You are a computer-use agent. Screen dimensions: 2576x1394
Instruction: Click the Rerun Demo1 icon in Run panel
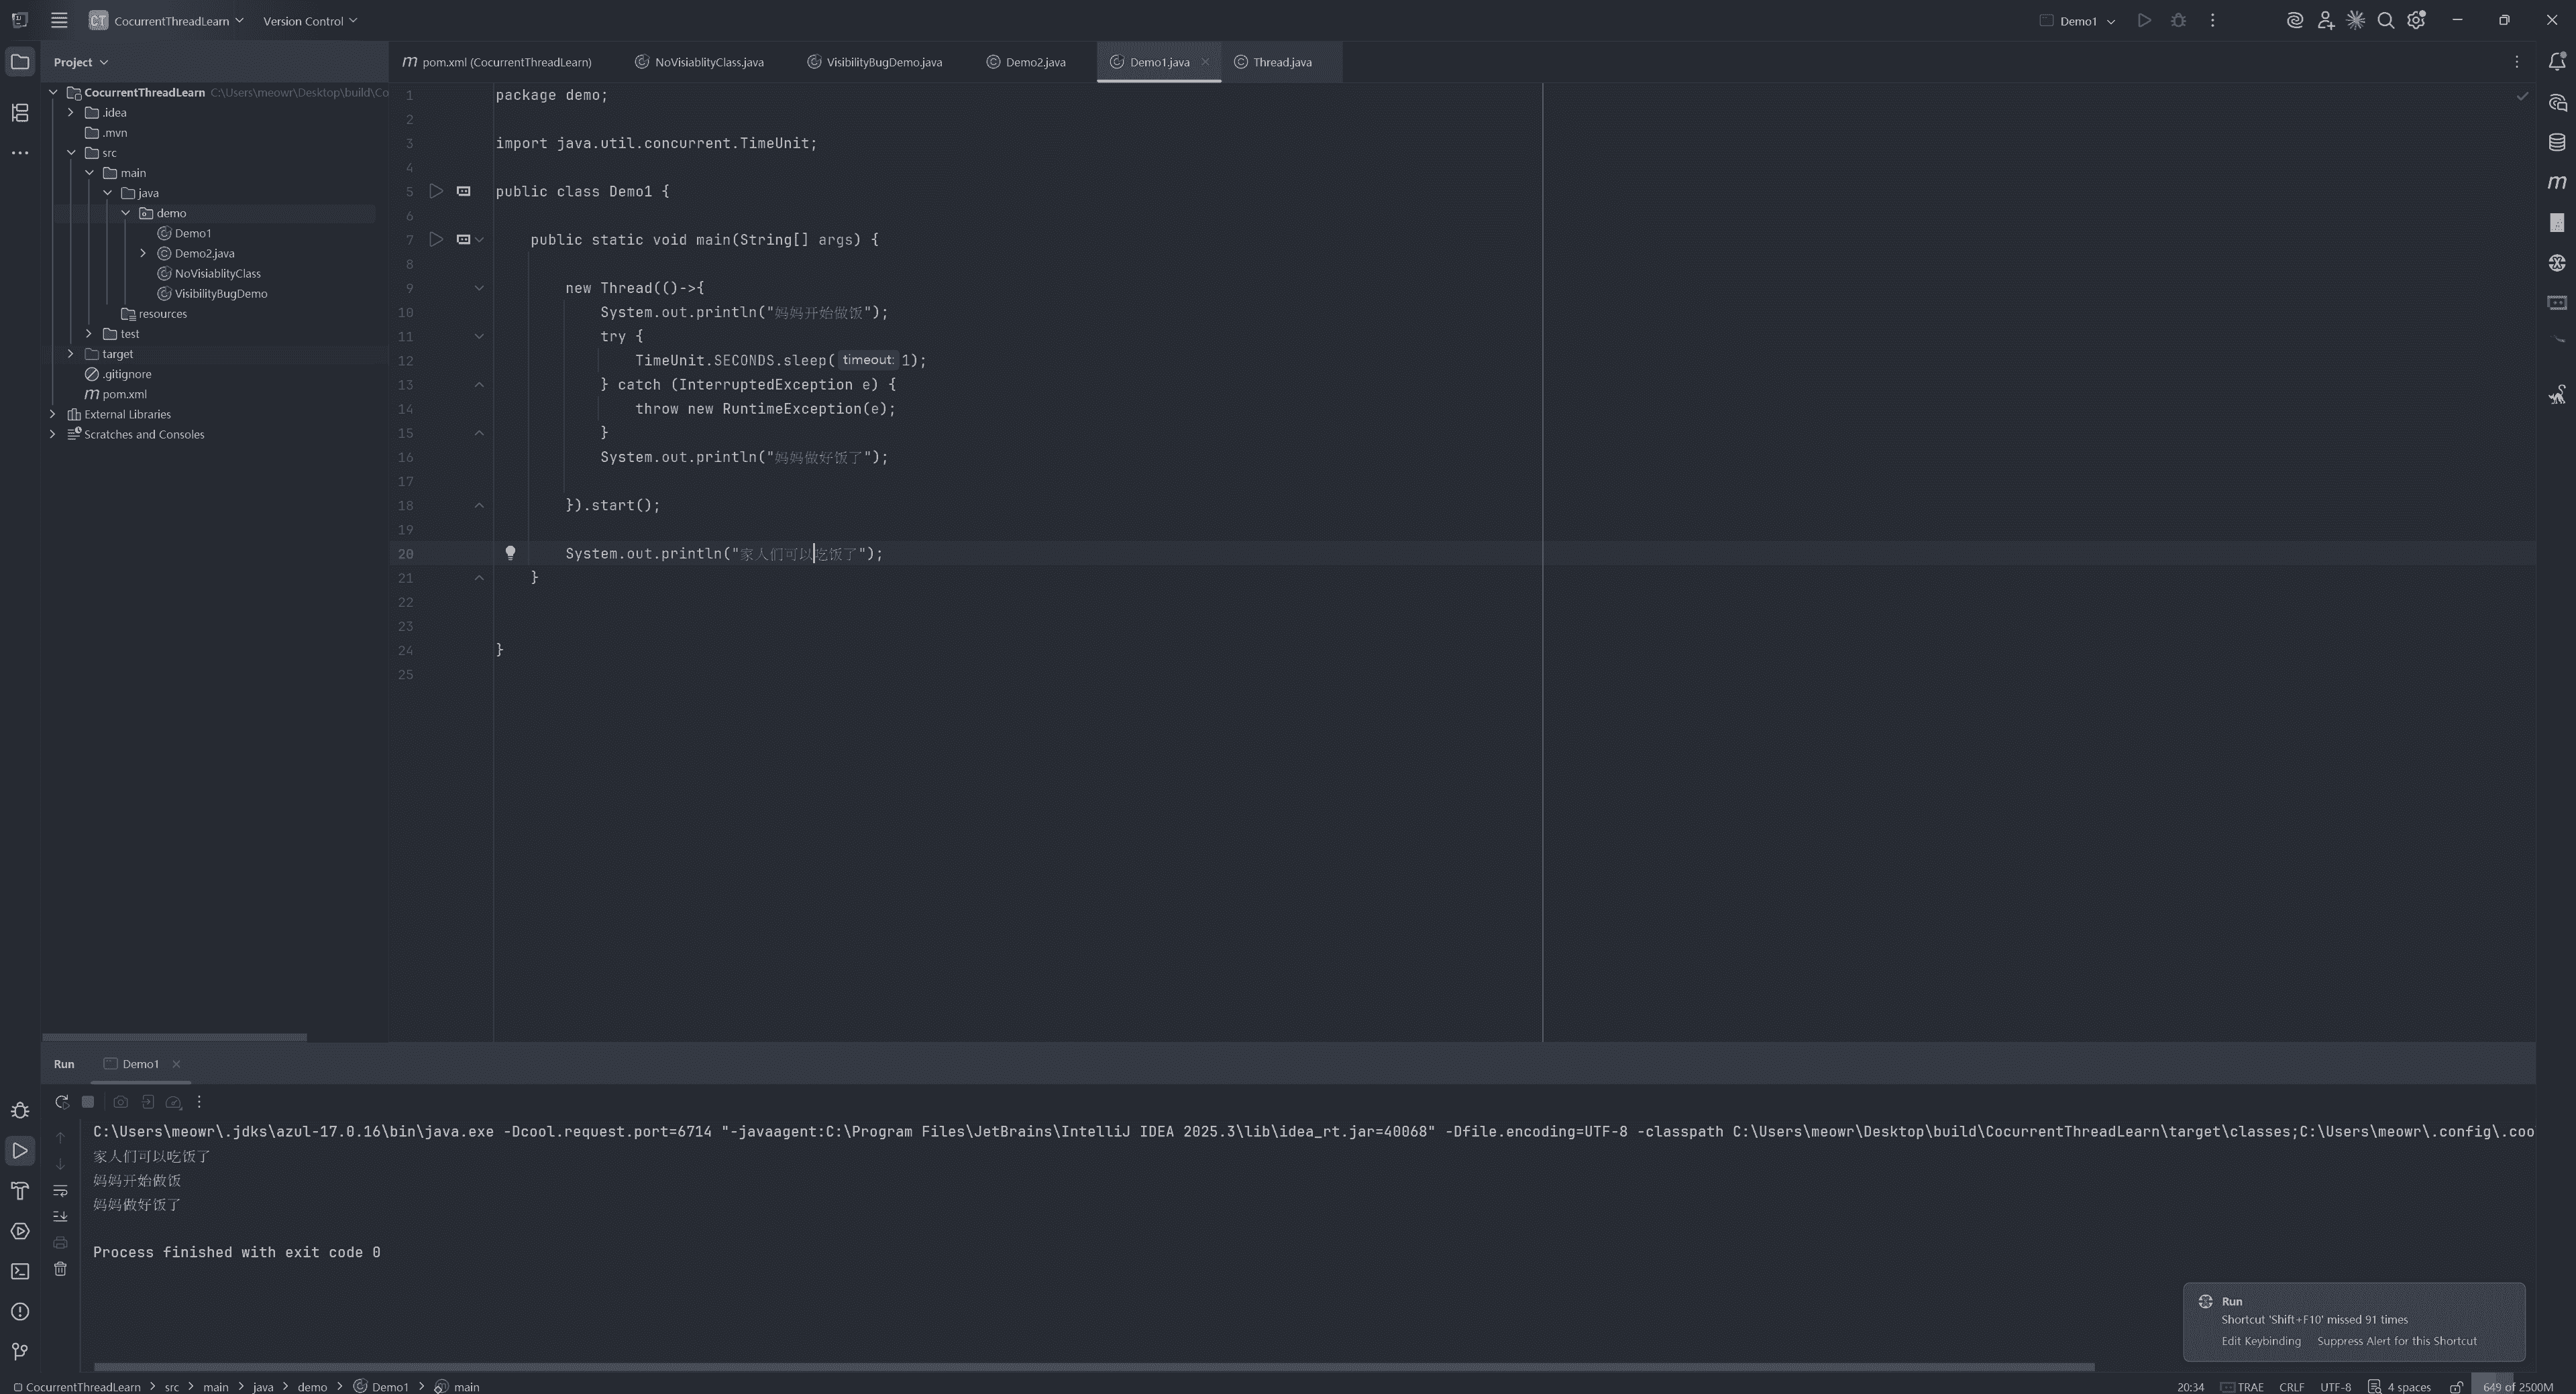(x=61, y=1101)
